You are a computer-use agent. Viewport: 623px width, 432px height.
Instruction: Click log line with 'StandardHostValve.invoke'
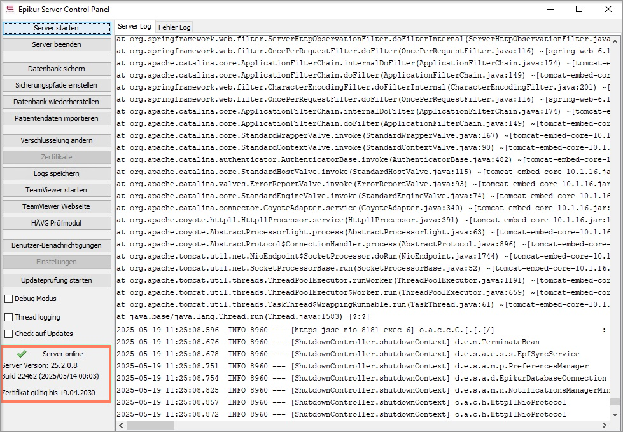coord(363,172)
